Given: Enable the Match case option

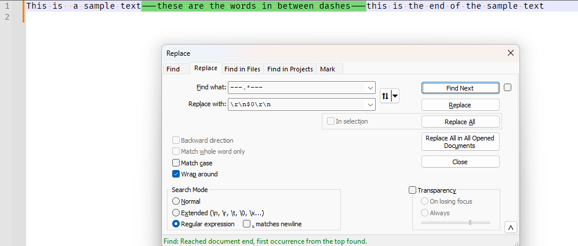Looking at the screenshot, I should [x=176, y=163].
